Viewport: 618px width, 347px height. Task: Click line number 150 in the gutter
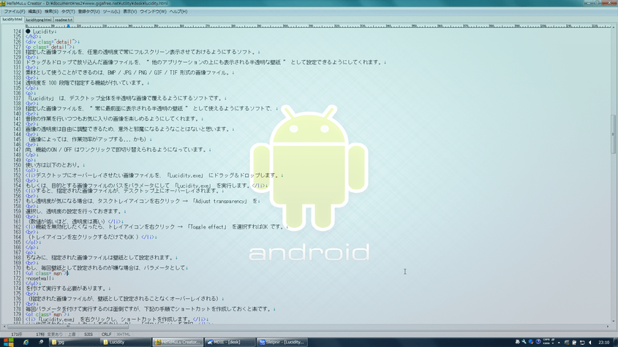[17, 165]
